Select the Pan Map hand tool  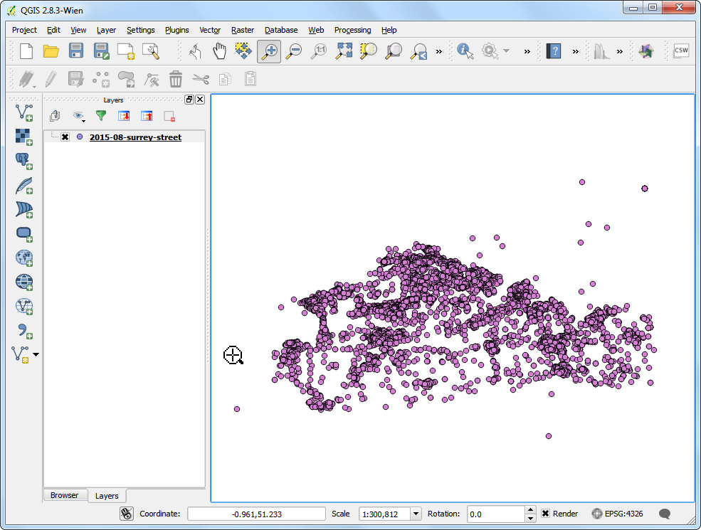pos(219,51)
